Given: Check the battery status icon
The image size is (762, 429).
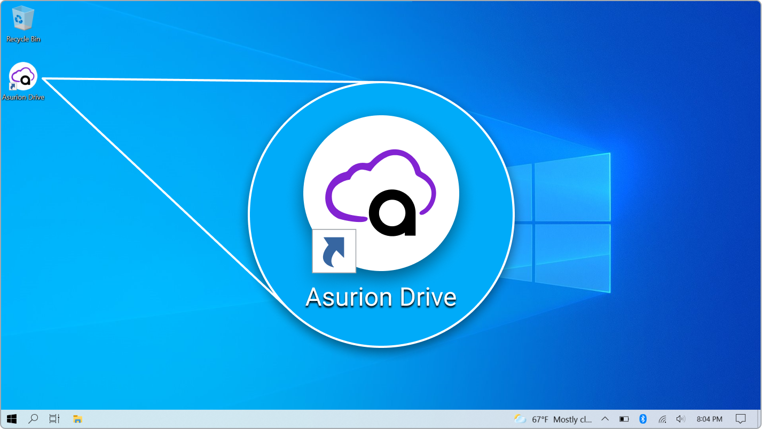Looking at the screenshot, I should pyautogui.click(x=624, y=419).
